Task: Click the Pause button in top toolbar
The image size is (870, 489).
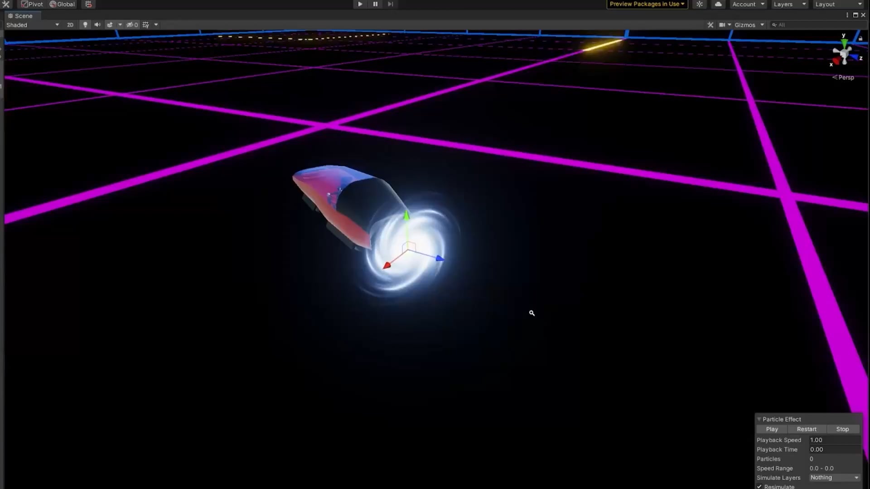Action: coord(375,4)
